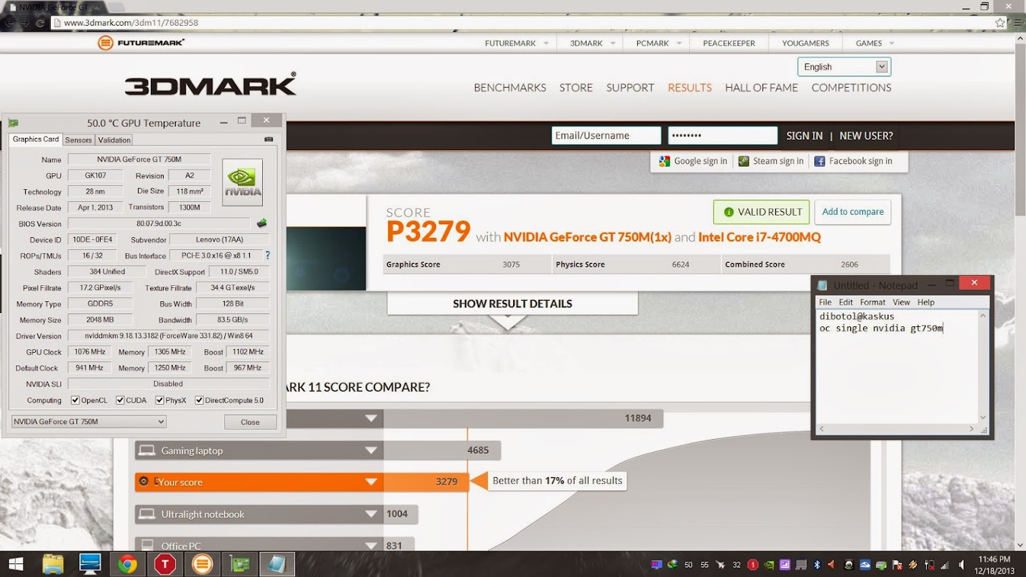This screenshot has height=577, width=1026.
Task: Open the Windows Start button
Action: pos(16,563)
